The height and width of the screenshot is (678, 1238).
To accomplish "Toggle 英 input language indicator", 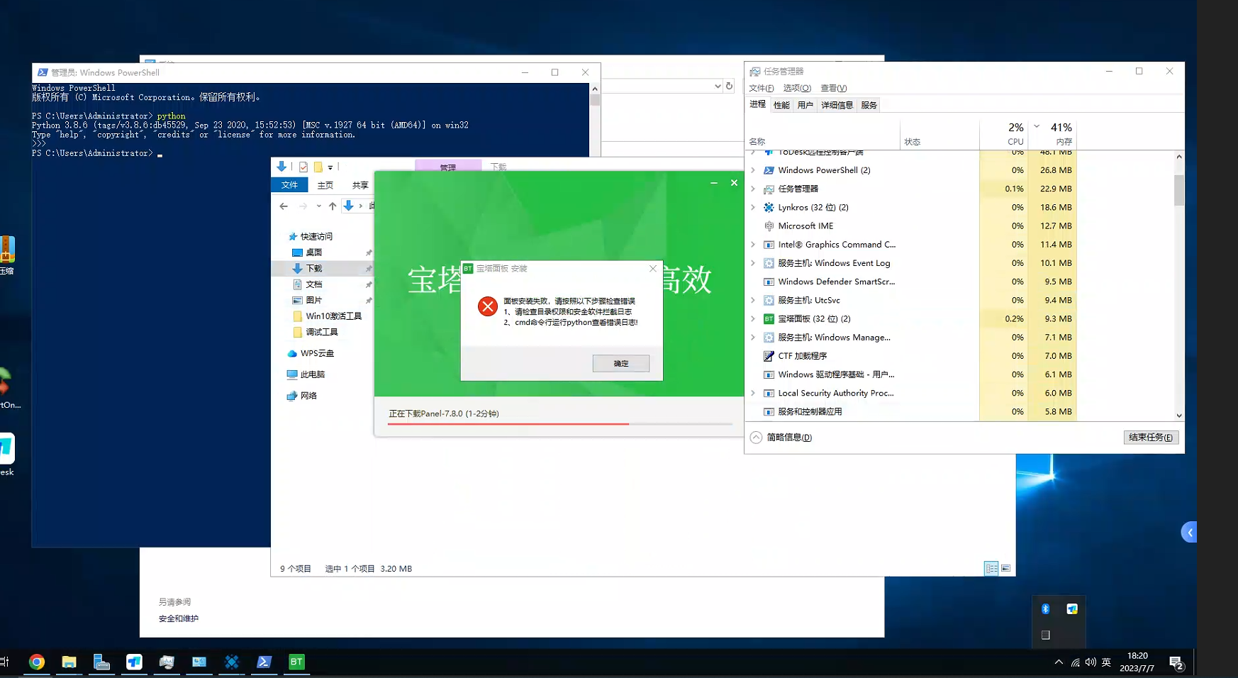I will 1106,662.
